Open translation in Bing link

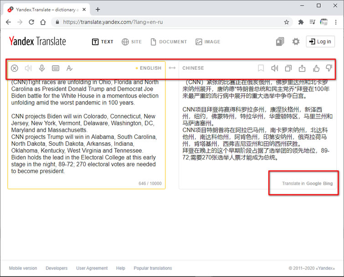[x=328, y=183]
